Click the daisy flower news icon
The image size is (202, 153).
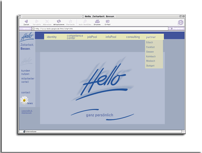point(24,100)
